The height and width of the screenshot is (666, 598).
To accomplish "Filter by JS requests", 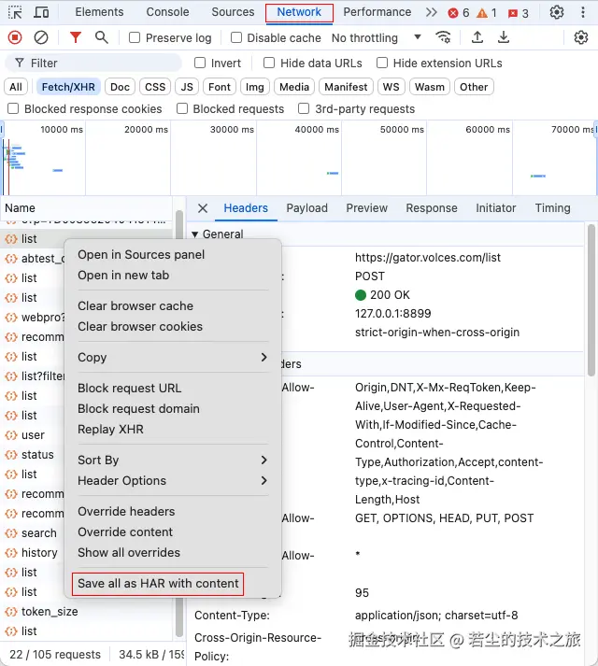I will (x=187, y=87).
